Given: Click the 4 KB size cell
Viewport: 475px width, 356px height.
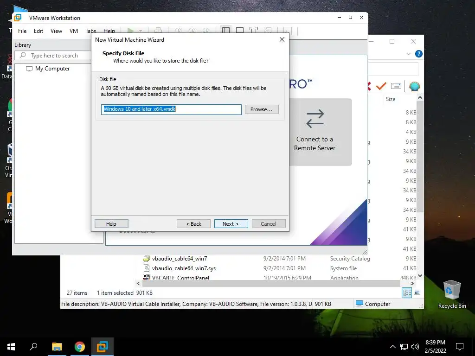Looking at the screenshot, I should click(x=411, y=132).
